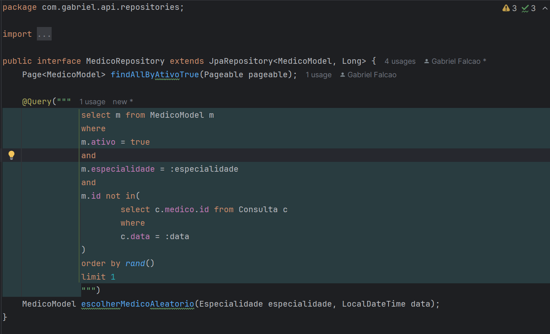Viewport: 550px width, 334px height.
Task: Click 'select m from MedicoModel m' line
Action: 148,115
